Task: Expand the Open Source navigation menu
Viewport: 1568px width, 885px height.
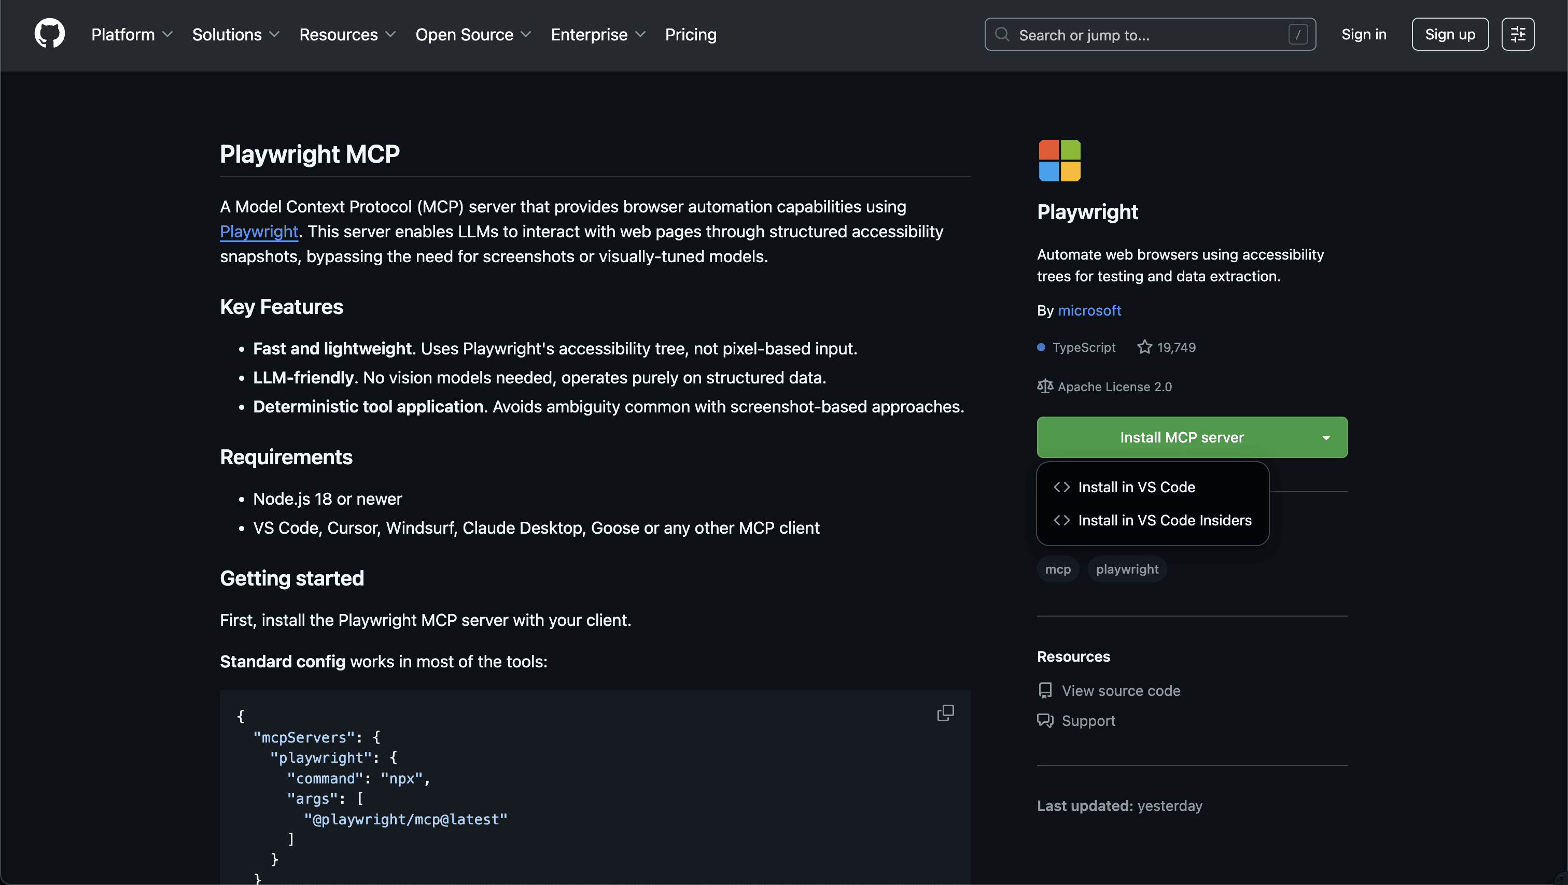Action: pos(473,35)
